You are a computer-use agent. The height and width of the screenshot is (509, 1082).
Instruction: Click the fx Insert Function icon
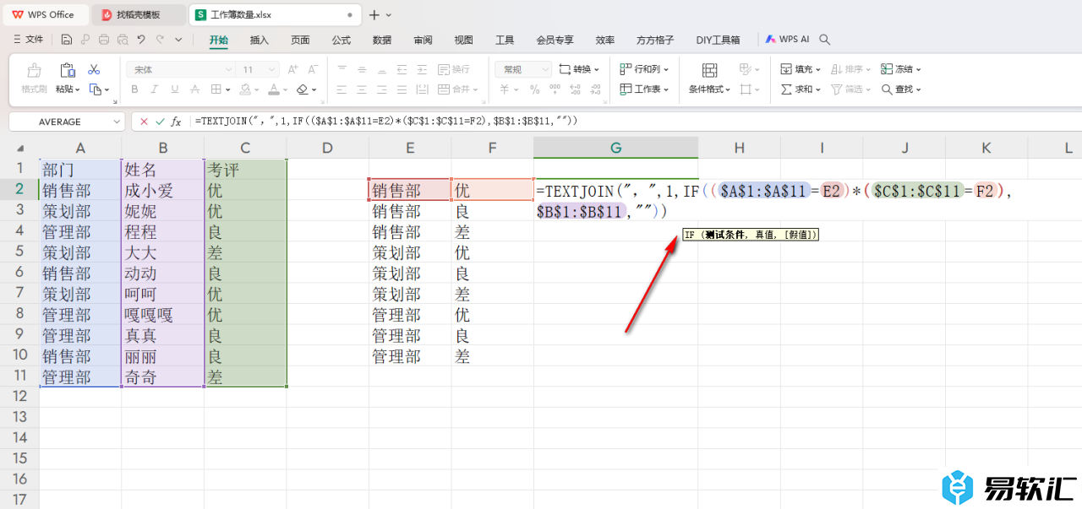point(176,122)
